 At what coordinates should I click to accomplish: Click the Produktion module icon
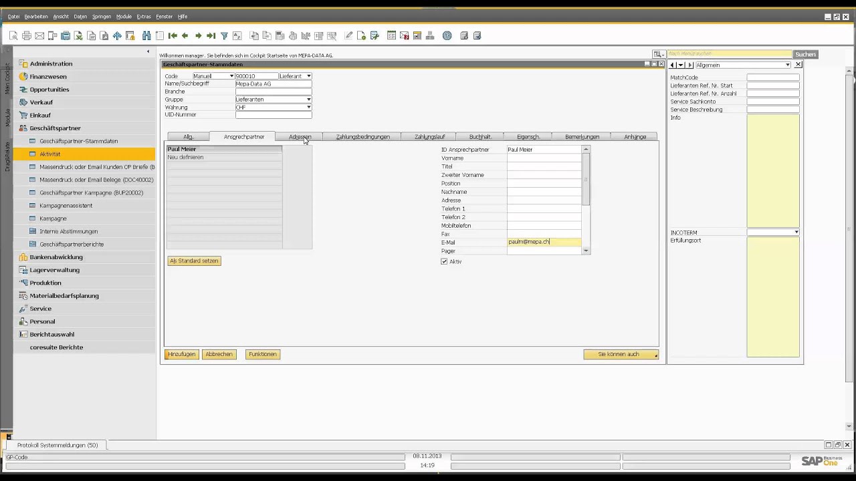coord(23,283)
